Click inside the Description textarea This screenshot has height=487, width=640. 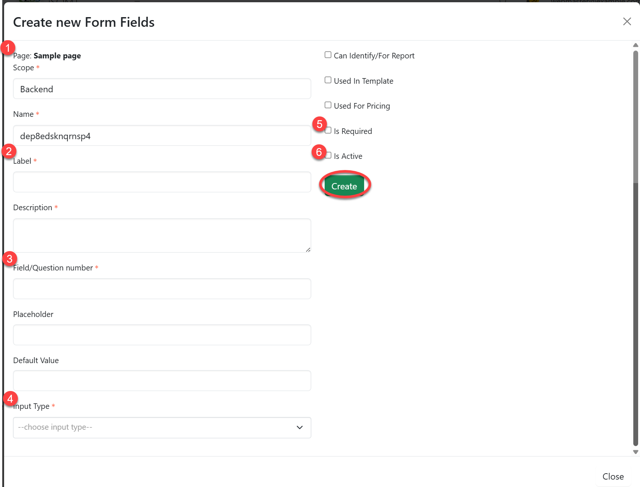[x=162, y=235]
